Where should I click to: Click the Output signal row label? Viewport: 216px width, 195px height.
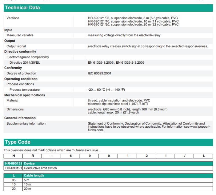point(16,46)
